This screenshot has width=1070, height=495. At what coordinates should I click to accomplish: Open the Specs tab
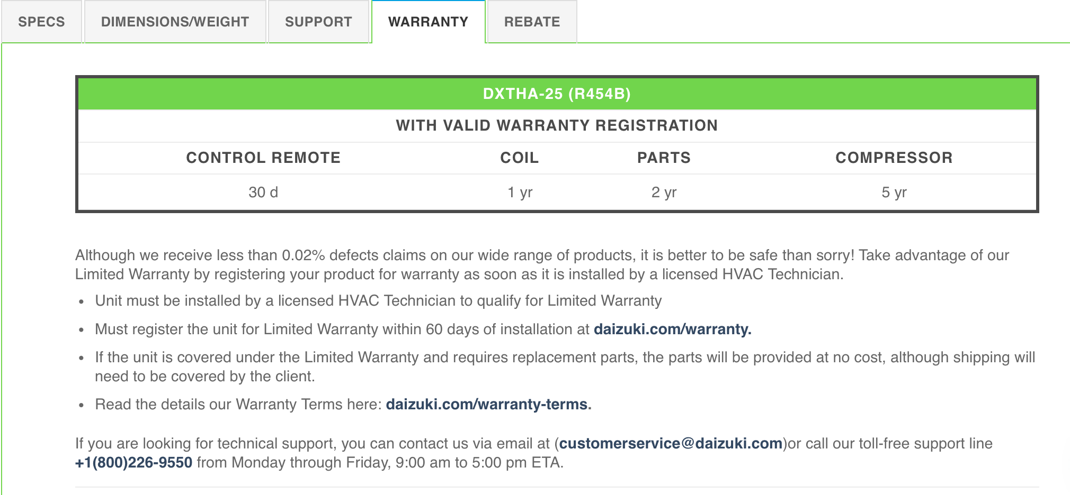(41, 22)
